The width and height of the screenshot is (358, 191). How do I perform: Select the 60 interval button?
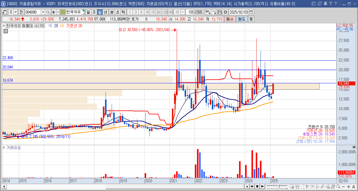[x=159, y=12]
